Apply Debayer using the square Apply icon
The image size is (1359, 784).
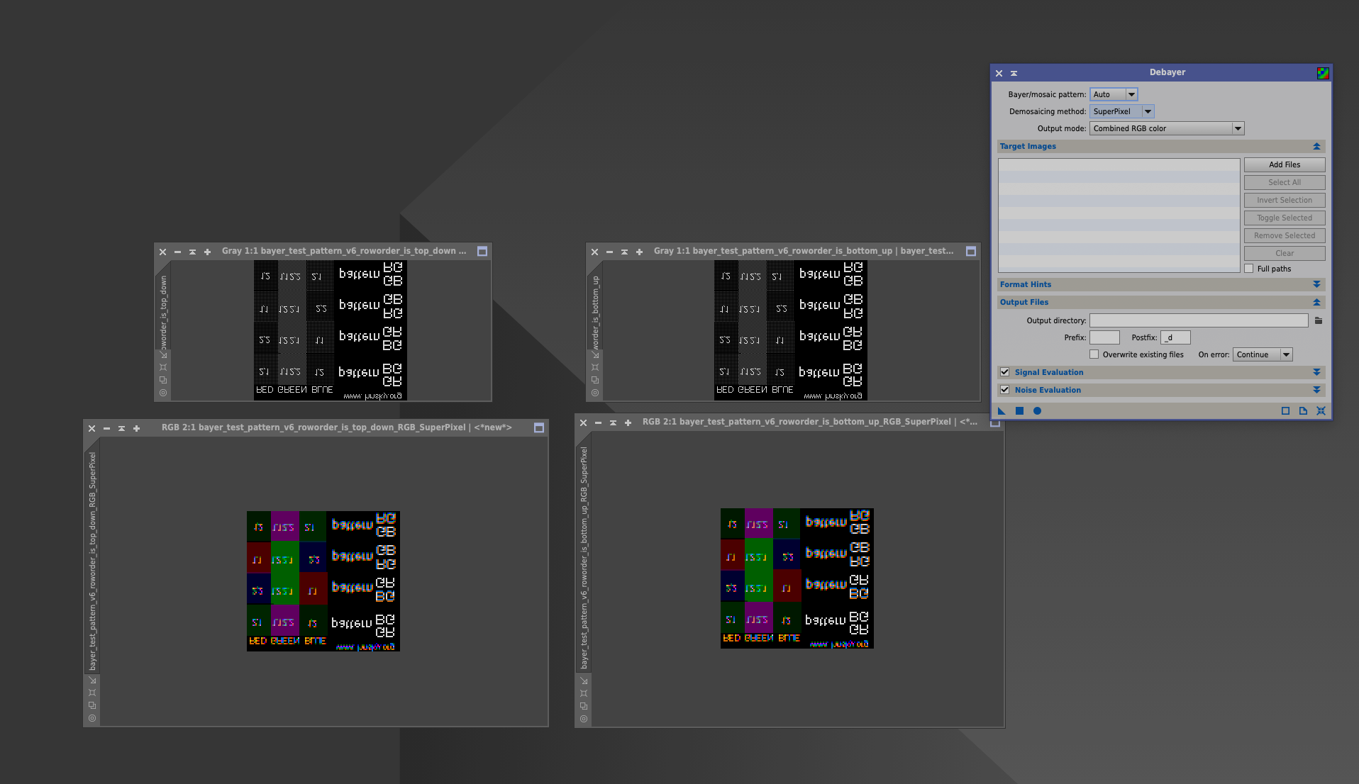point(1019,410)
